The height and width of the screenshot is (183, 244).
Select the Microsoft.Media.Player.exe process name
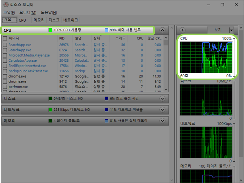29,55
